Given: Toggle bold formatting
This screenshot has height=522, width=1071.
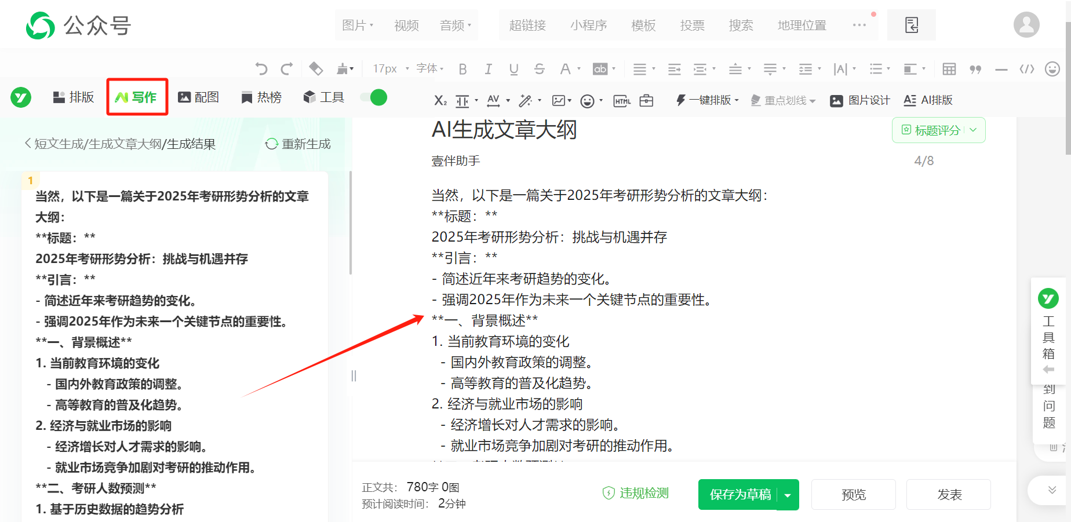Looking at the screenshot, I should (462, 69).
